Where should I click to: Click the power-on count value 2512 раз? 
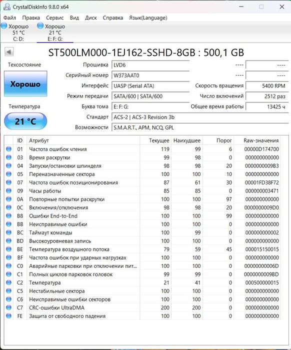point(267,96)
